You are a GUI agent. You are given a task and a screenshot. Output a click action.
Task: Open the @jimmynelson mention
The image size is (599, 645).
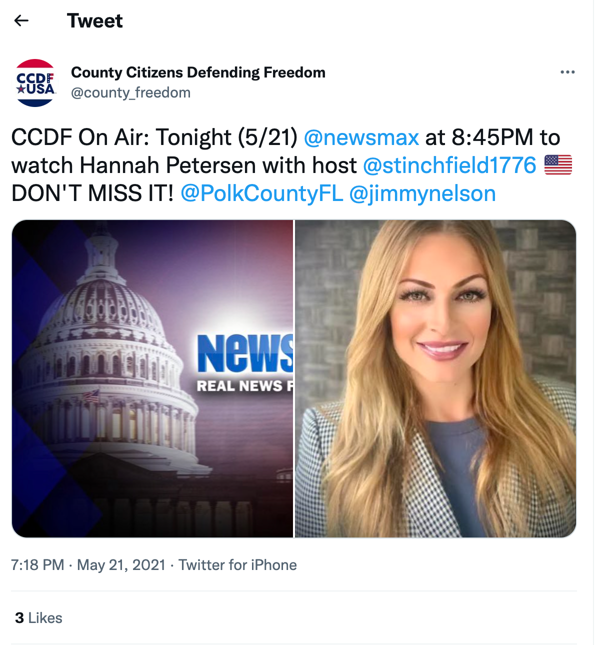(422, 193)
